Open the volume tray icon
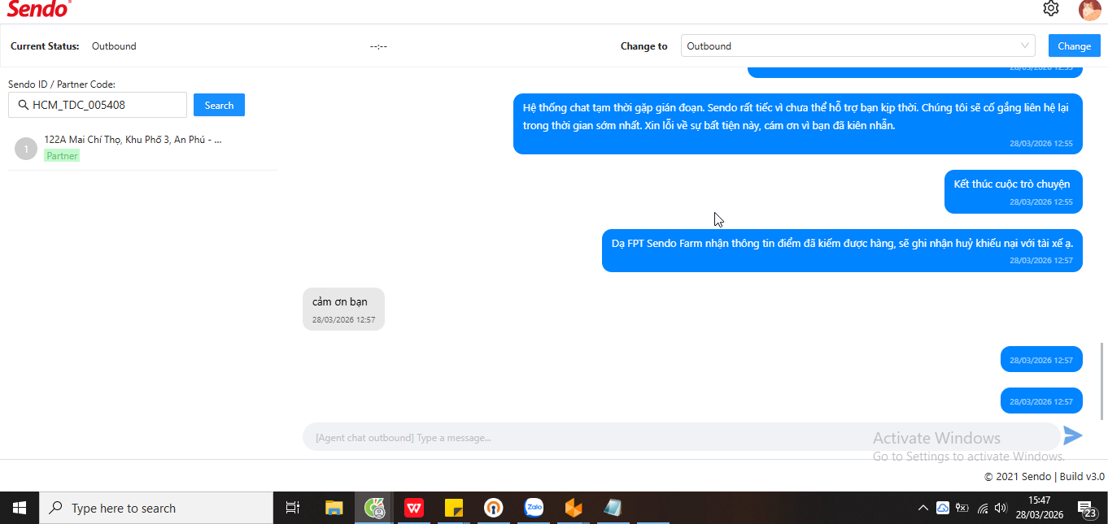This screenshot has height=524, width=1108. 1001,508
